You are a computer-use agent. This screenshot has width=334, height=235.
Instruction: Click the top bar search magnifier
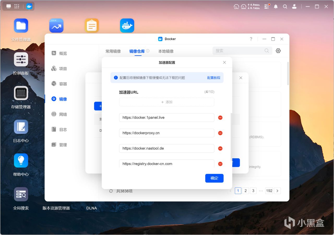[285, 7]
